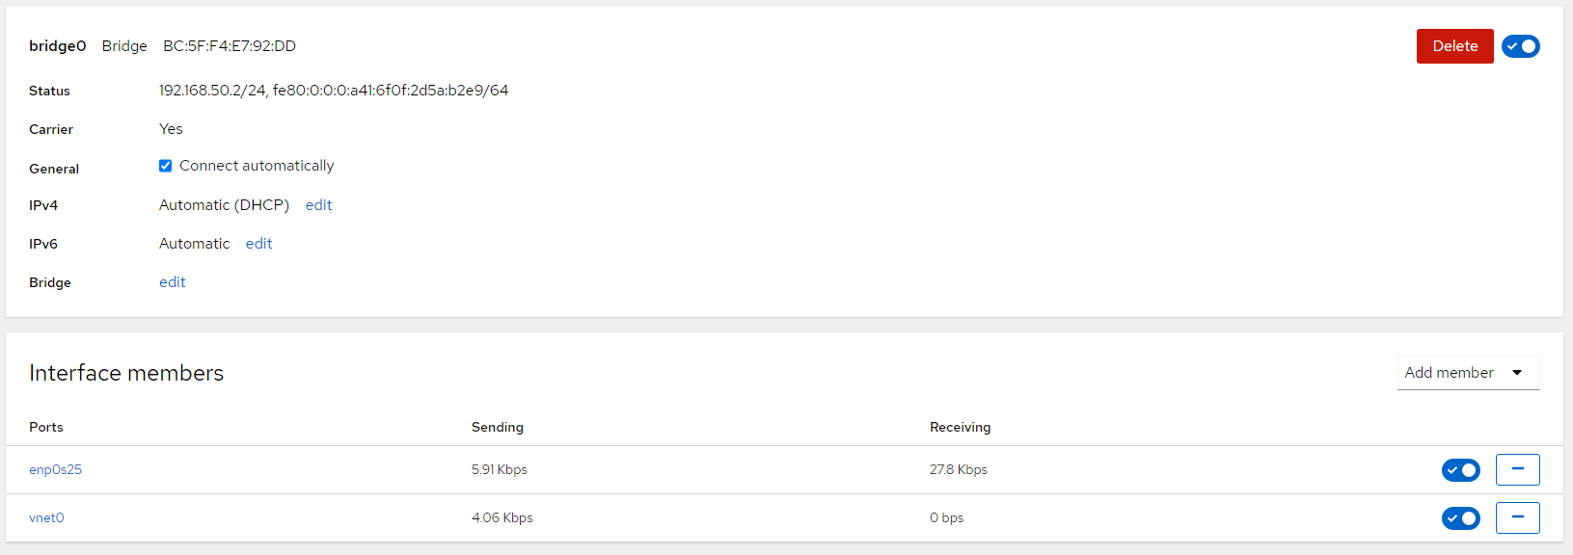Viewport: 1573px width, 555px height.
Task: Click the Status IP address text
Action: tap(333, 91)
